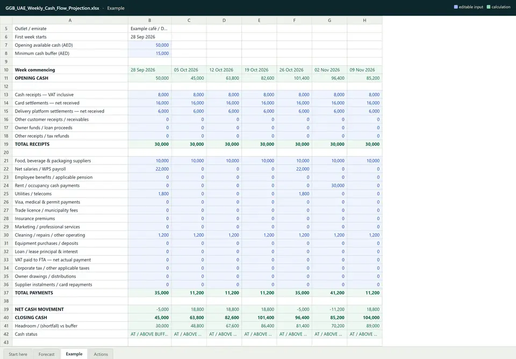This screenshot has height=359, width=516.
Task: Open the Forecast sheet tab
Action: click(46, 354)
